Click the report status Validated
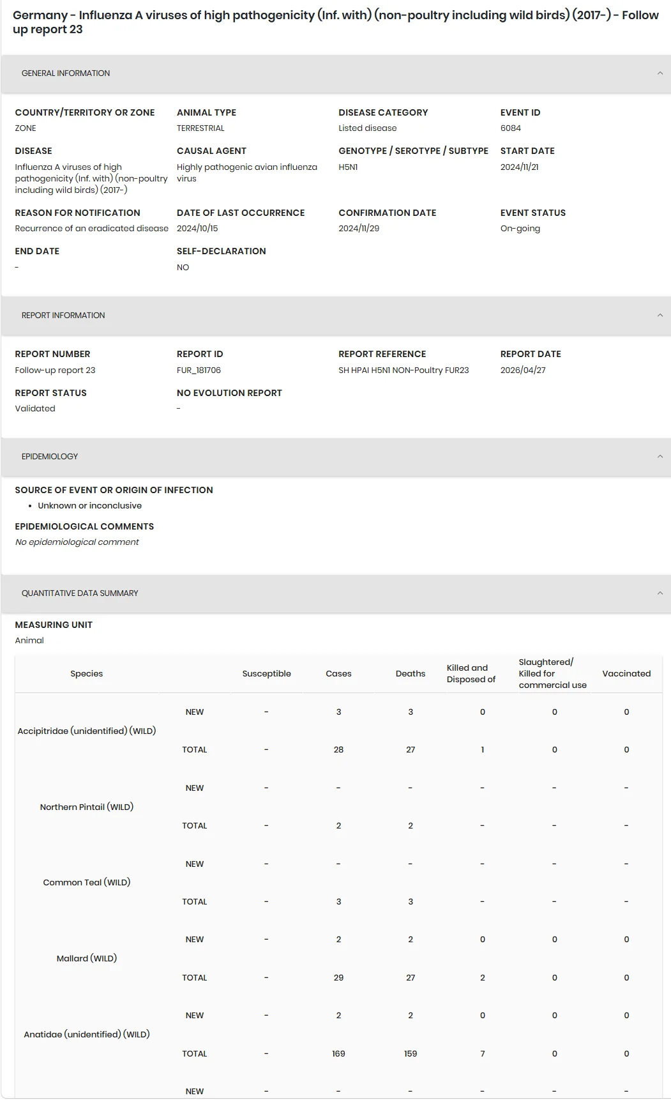The image size is (671, 1100). pyautogui.click(x=35, y=409)
